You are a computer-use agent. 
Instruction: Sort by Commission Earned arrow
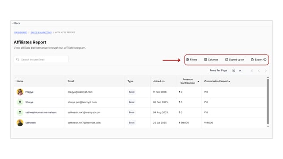229,81
